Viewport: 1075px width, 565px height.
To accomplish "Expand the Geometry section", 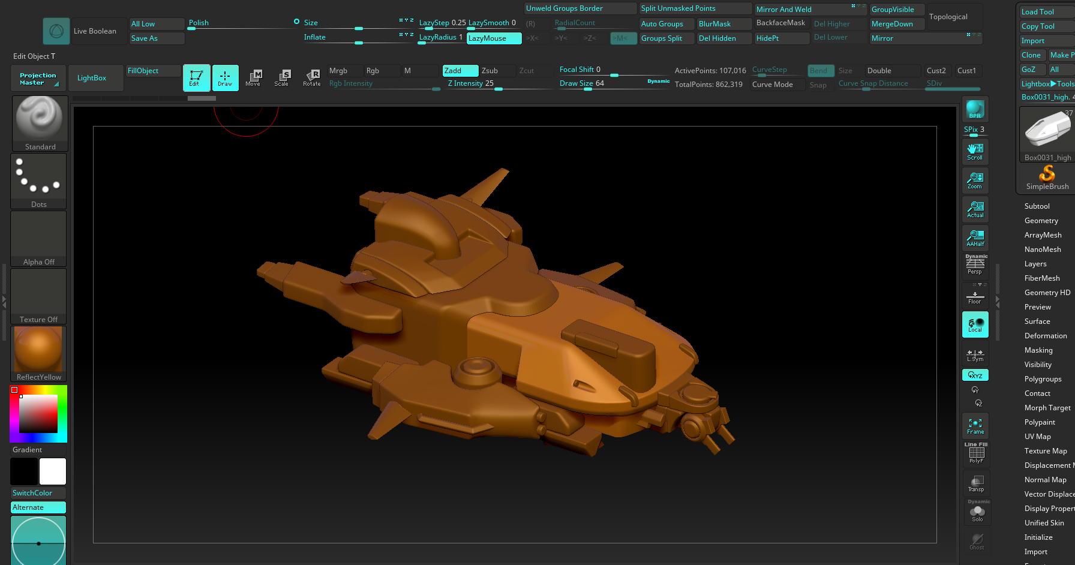I will pos(1041,221).
